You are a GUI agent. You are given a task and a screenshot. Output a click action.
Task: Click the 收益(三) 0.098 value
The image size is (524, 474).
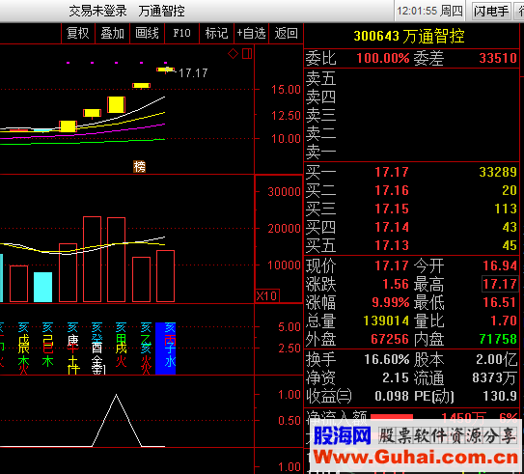[x=392, y=397]
